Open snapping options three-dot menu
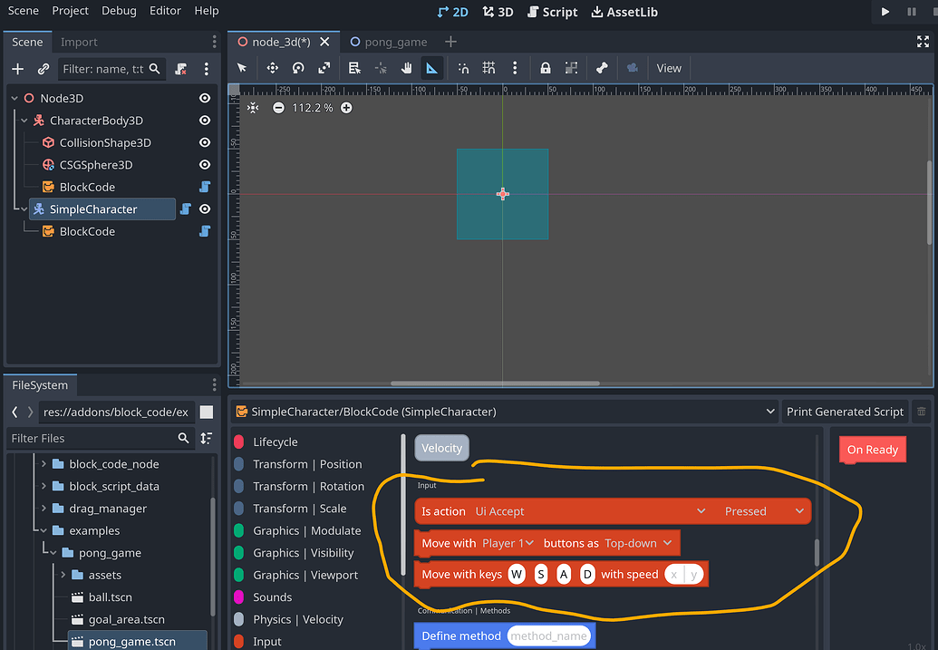 [515, 68]
